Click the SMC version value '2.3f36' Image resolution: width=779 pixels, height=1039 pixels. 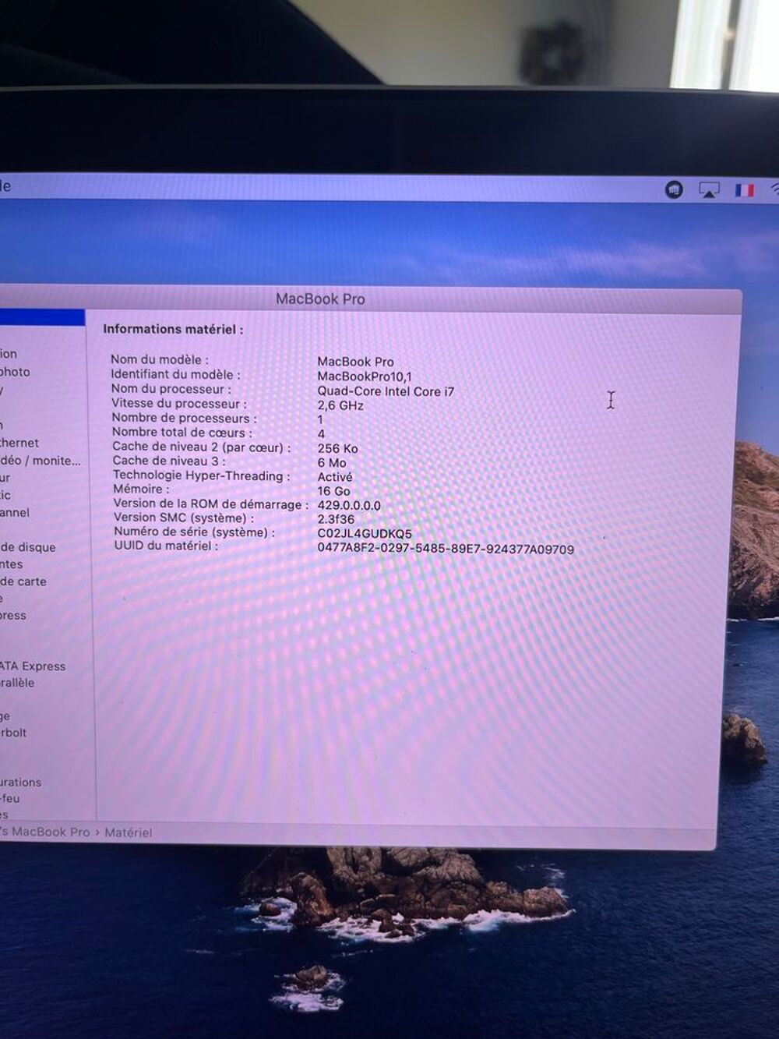point(336,519)
